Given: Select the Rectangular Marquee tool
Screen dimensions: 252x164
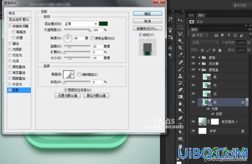Looking at the screenshot, I should coord(180,27).
